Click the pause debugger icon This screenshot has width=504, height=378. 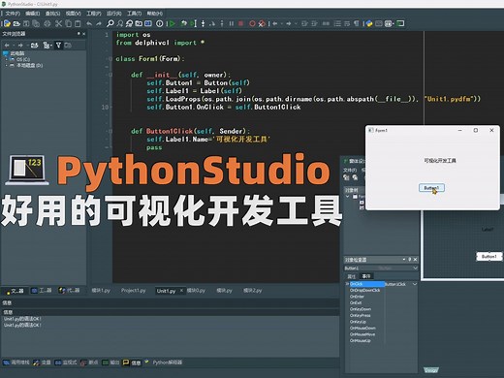232,23
